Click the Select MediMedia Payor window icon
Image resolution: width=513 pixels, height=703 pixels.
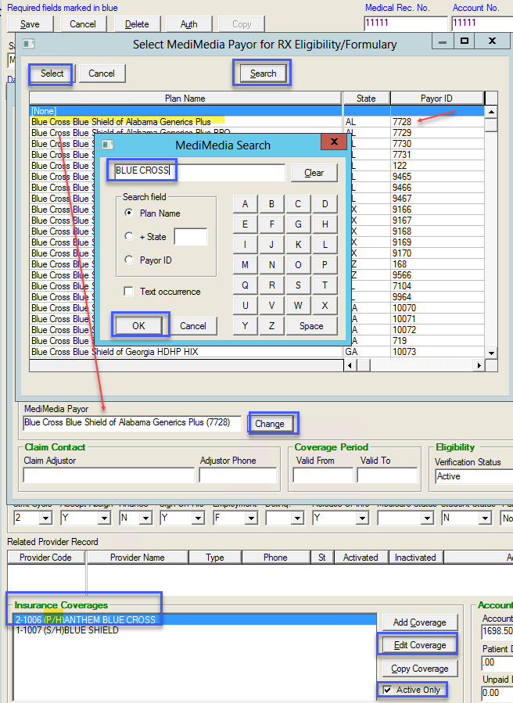click(x=28, y=44)
